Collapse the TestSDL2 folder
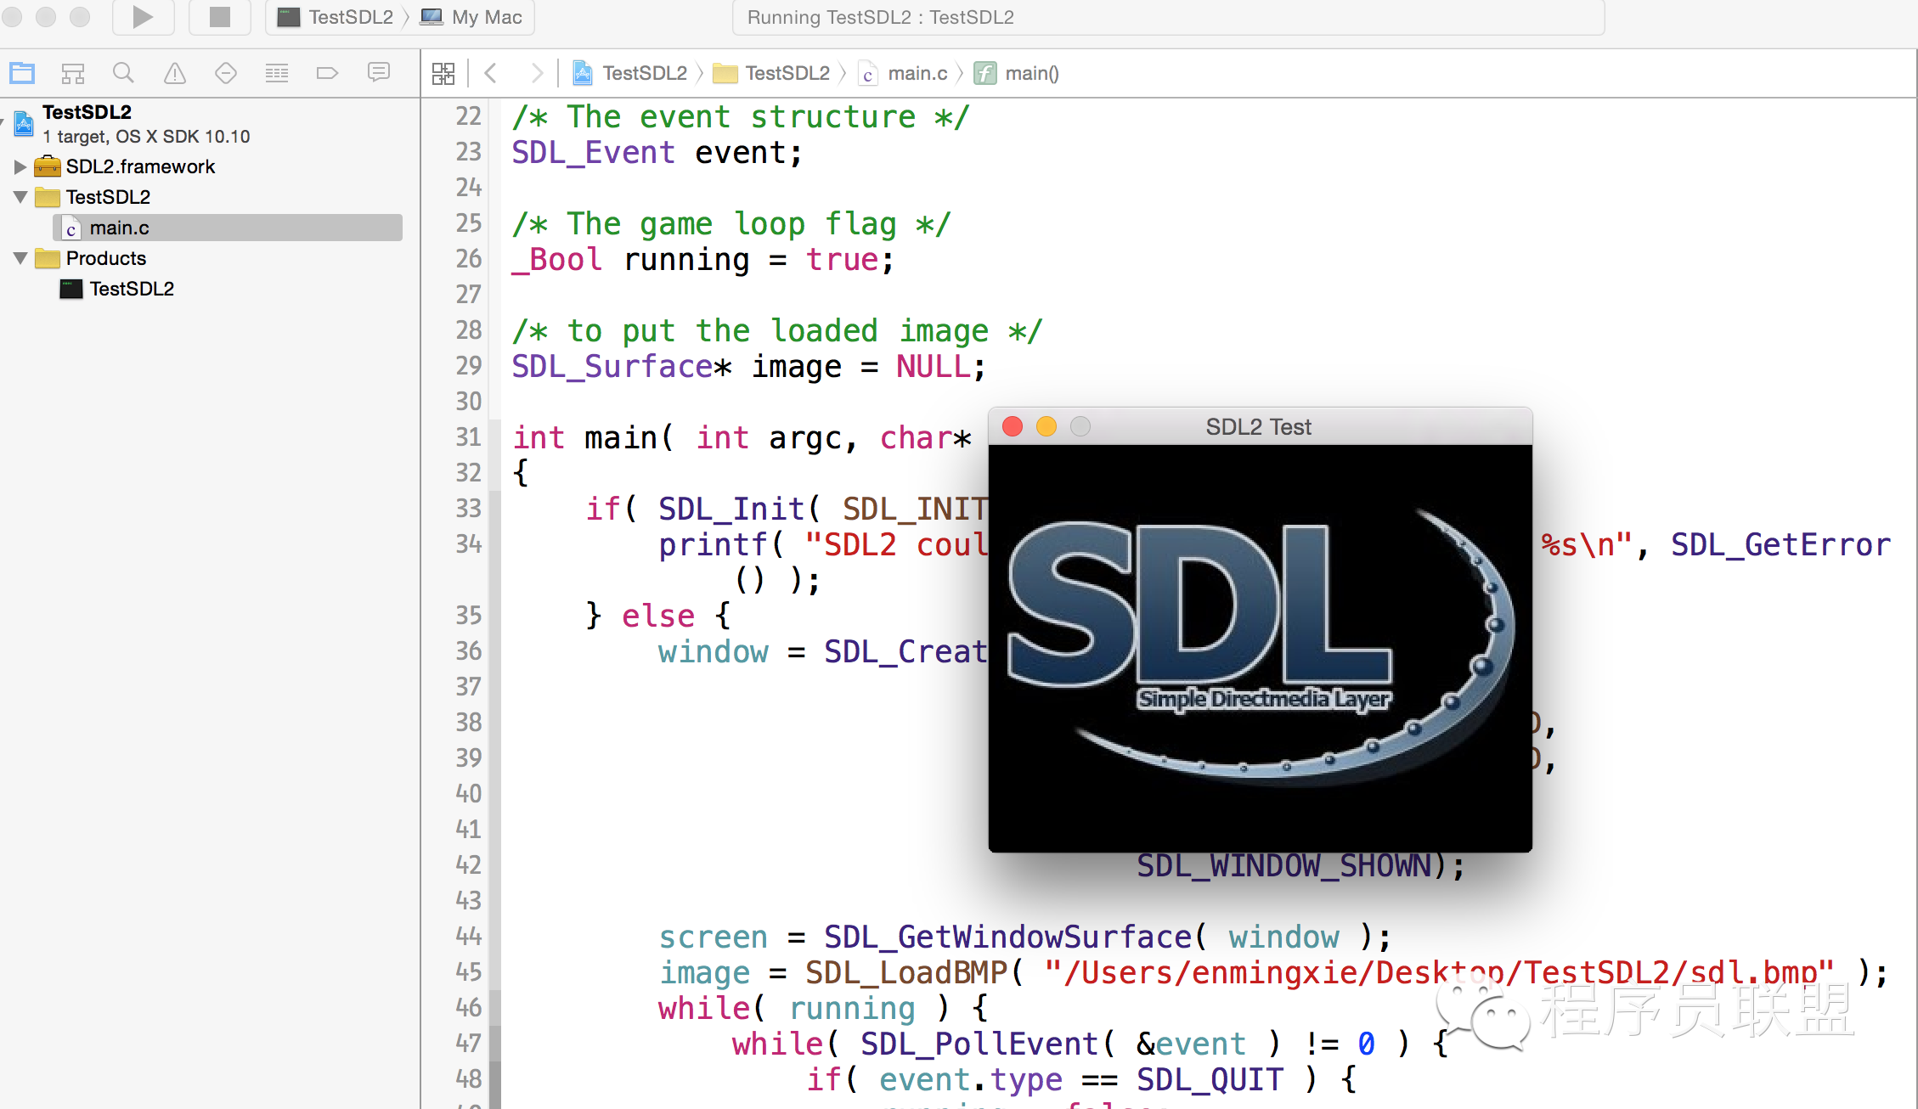 click(20, 197)
